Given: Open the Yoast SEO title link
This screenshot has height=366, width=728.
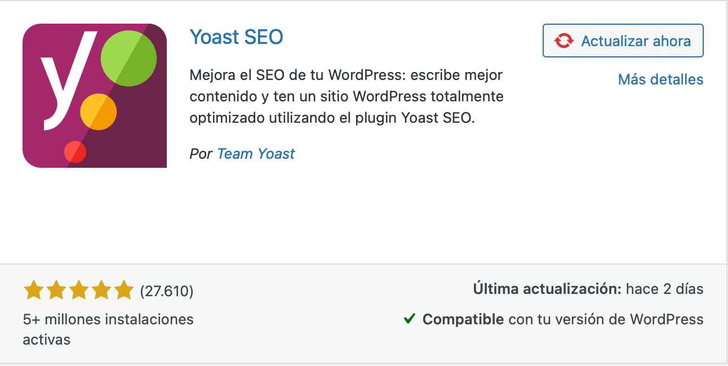Looking at the screenshot, I should pos(237,37).
